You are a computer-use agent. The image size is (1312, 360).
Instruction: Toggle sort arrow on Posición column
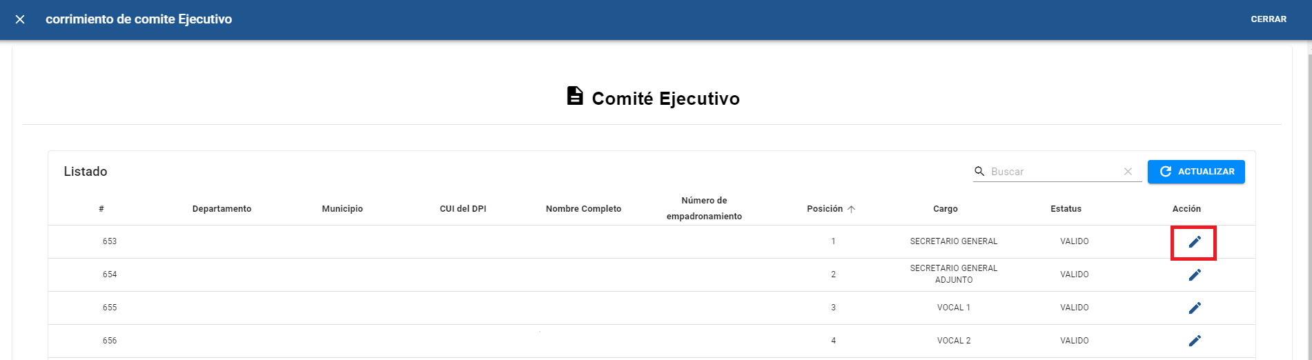[851, 209]
